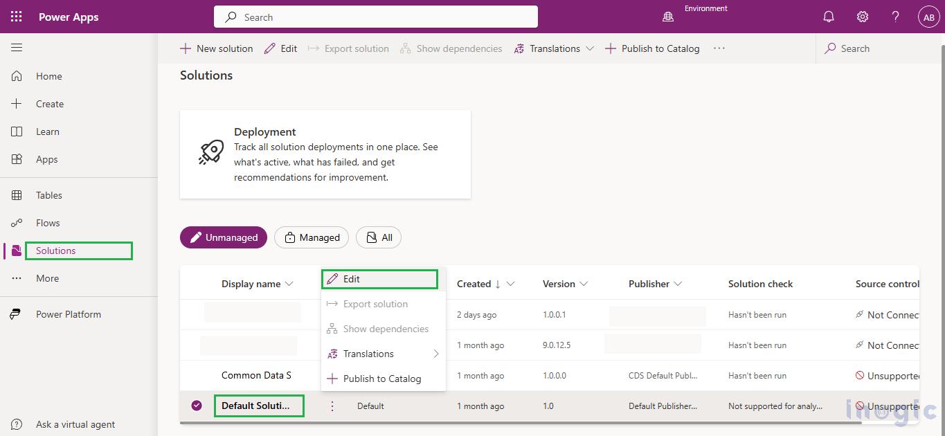
Task: Click Edit in the command bar
Action: pos(280,48)
